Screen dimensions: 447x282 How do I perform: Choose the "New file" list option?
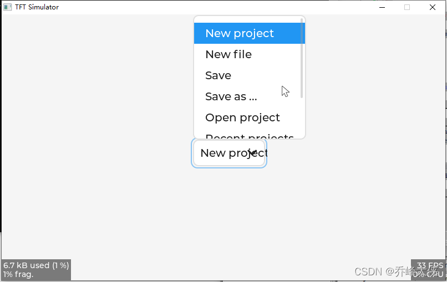point(228,54)
